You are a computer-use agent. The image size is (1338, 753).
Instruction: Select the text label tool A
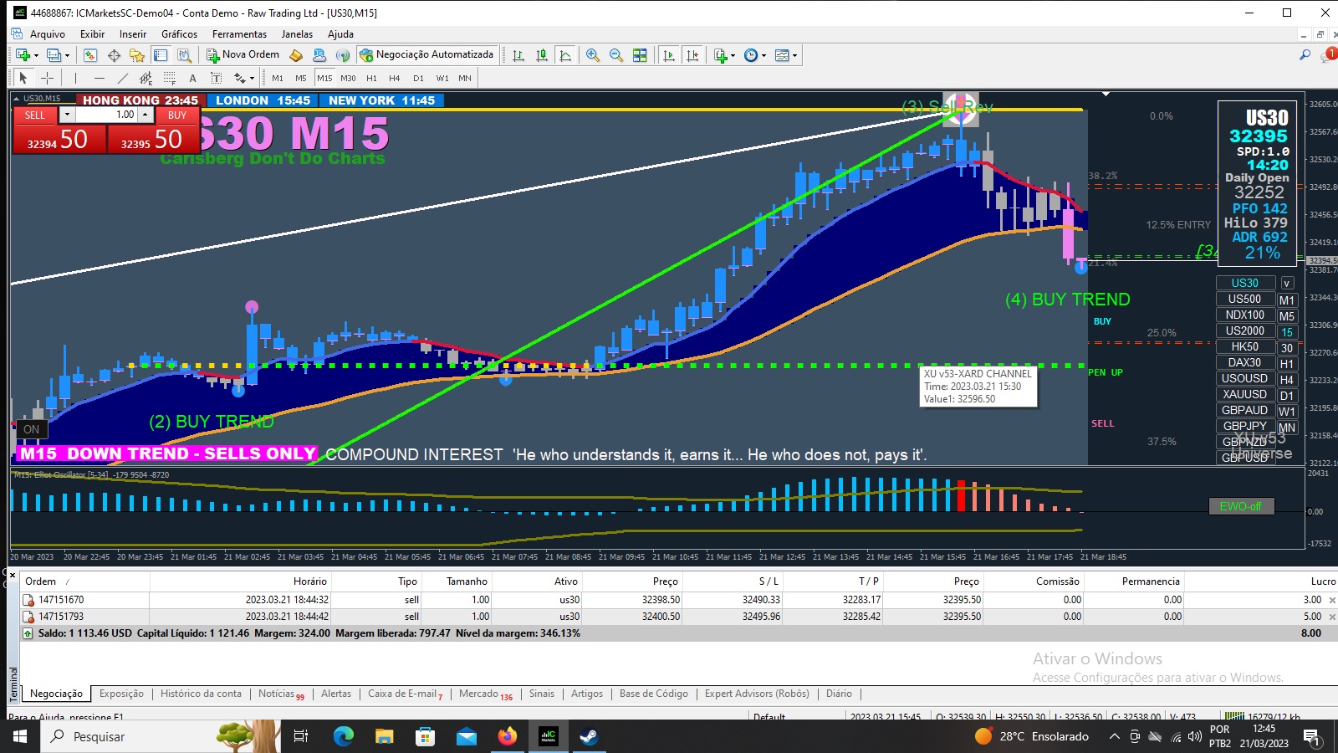click(x=192, y=78)
